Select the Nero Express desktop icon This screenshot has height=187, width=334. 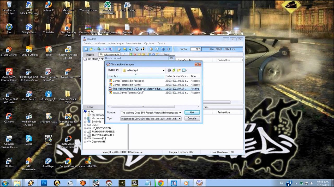click(68, 73)
